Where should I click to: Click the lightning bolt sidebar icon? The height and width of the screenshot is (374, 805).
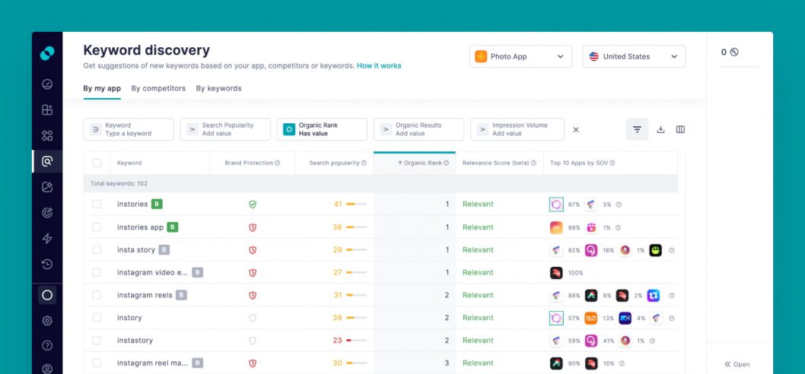(x=47, y=239)
